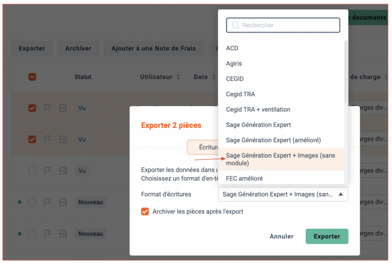Confirm with the green Exporter button
Screen dimensions: 392x263
pyautogui.click(x=327, y=236)
